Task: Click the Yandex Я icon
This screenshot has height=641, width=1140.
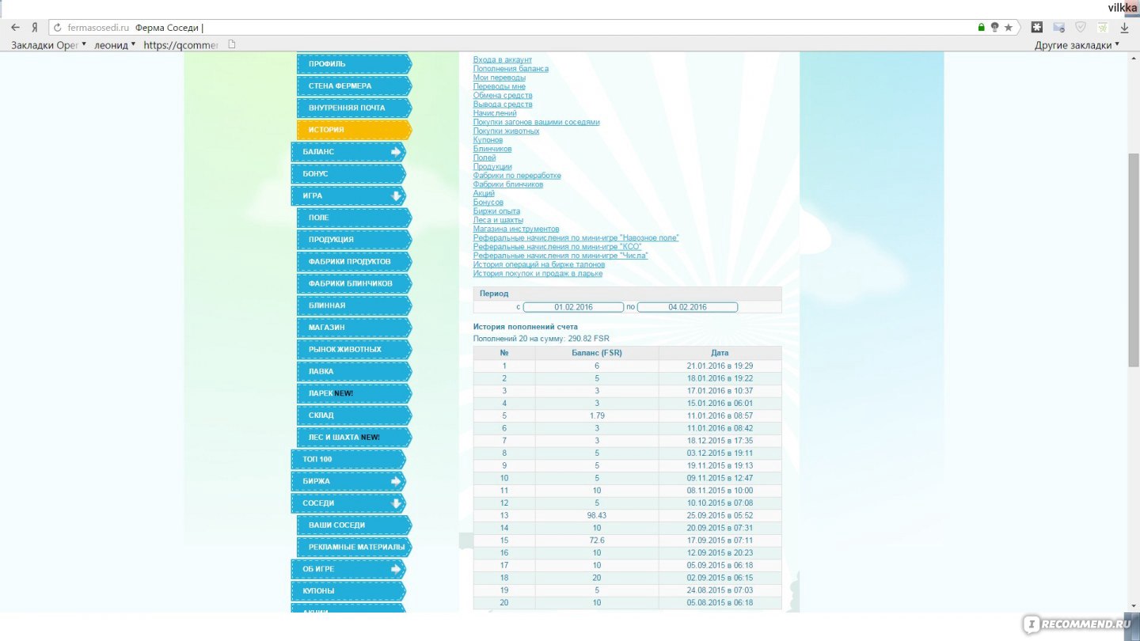Action: [x=35, y=27]
